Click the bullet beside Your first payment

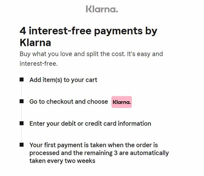(x=22, y=145)
